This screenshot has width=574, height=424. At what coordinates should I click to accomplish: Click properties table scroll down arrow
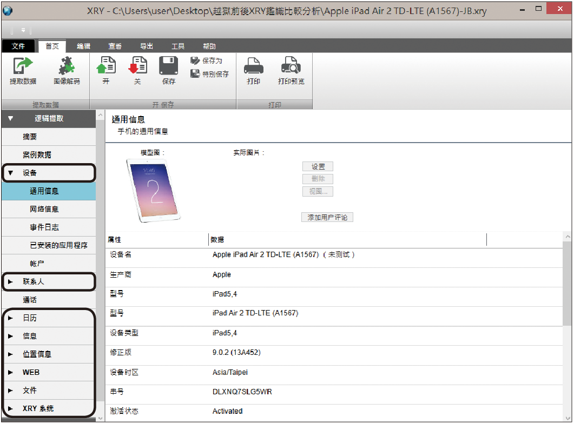tap(568, 418)
